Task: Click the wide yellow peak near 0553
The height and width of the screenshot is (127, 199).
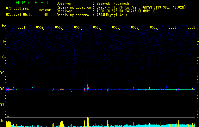Action: coord(61,123)
